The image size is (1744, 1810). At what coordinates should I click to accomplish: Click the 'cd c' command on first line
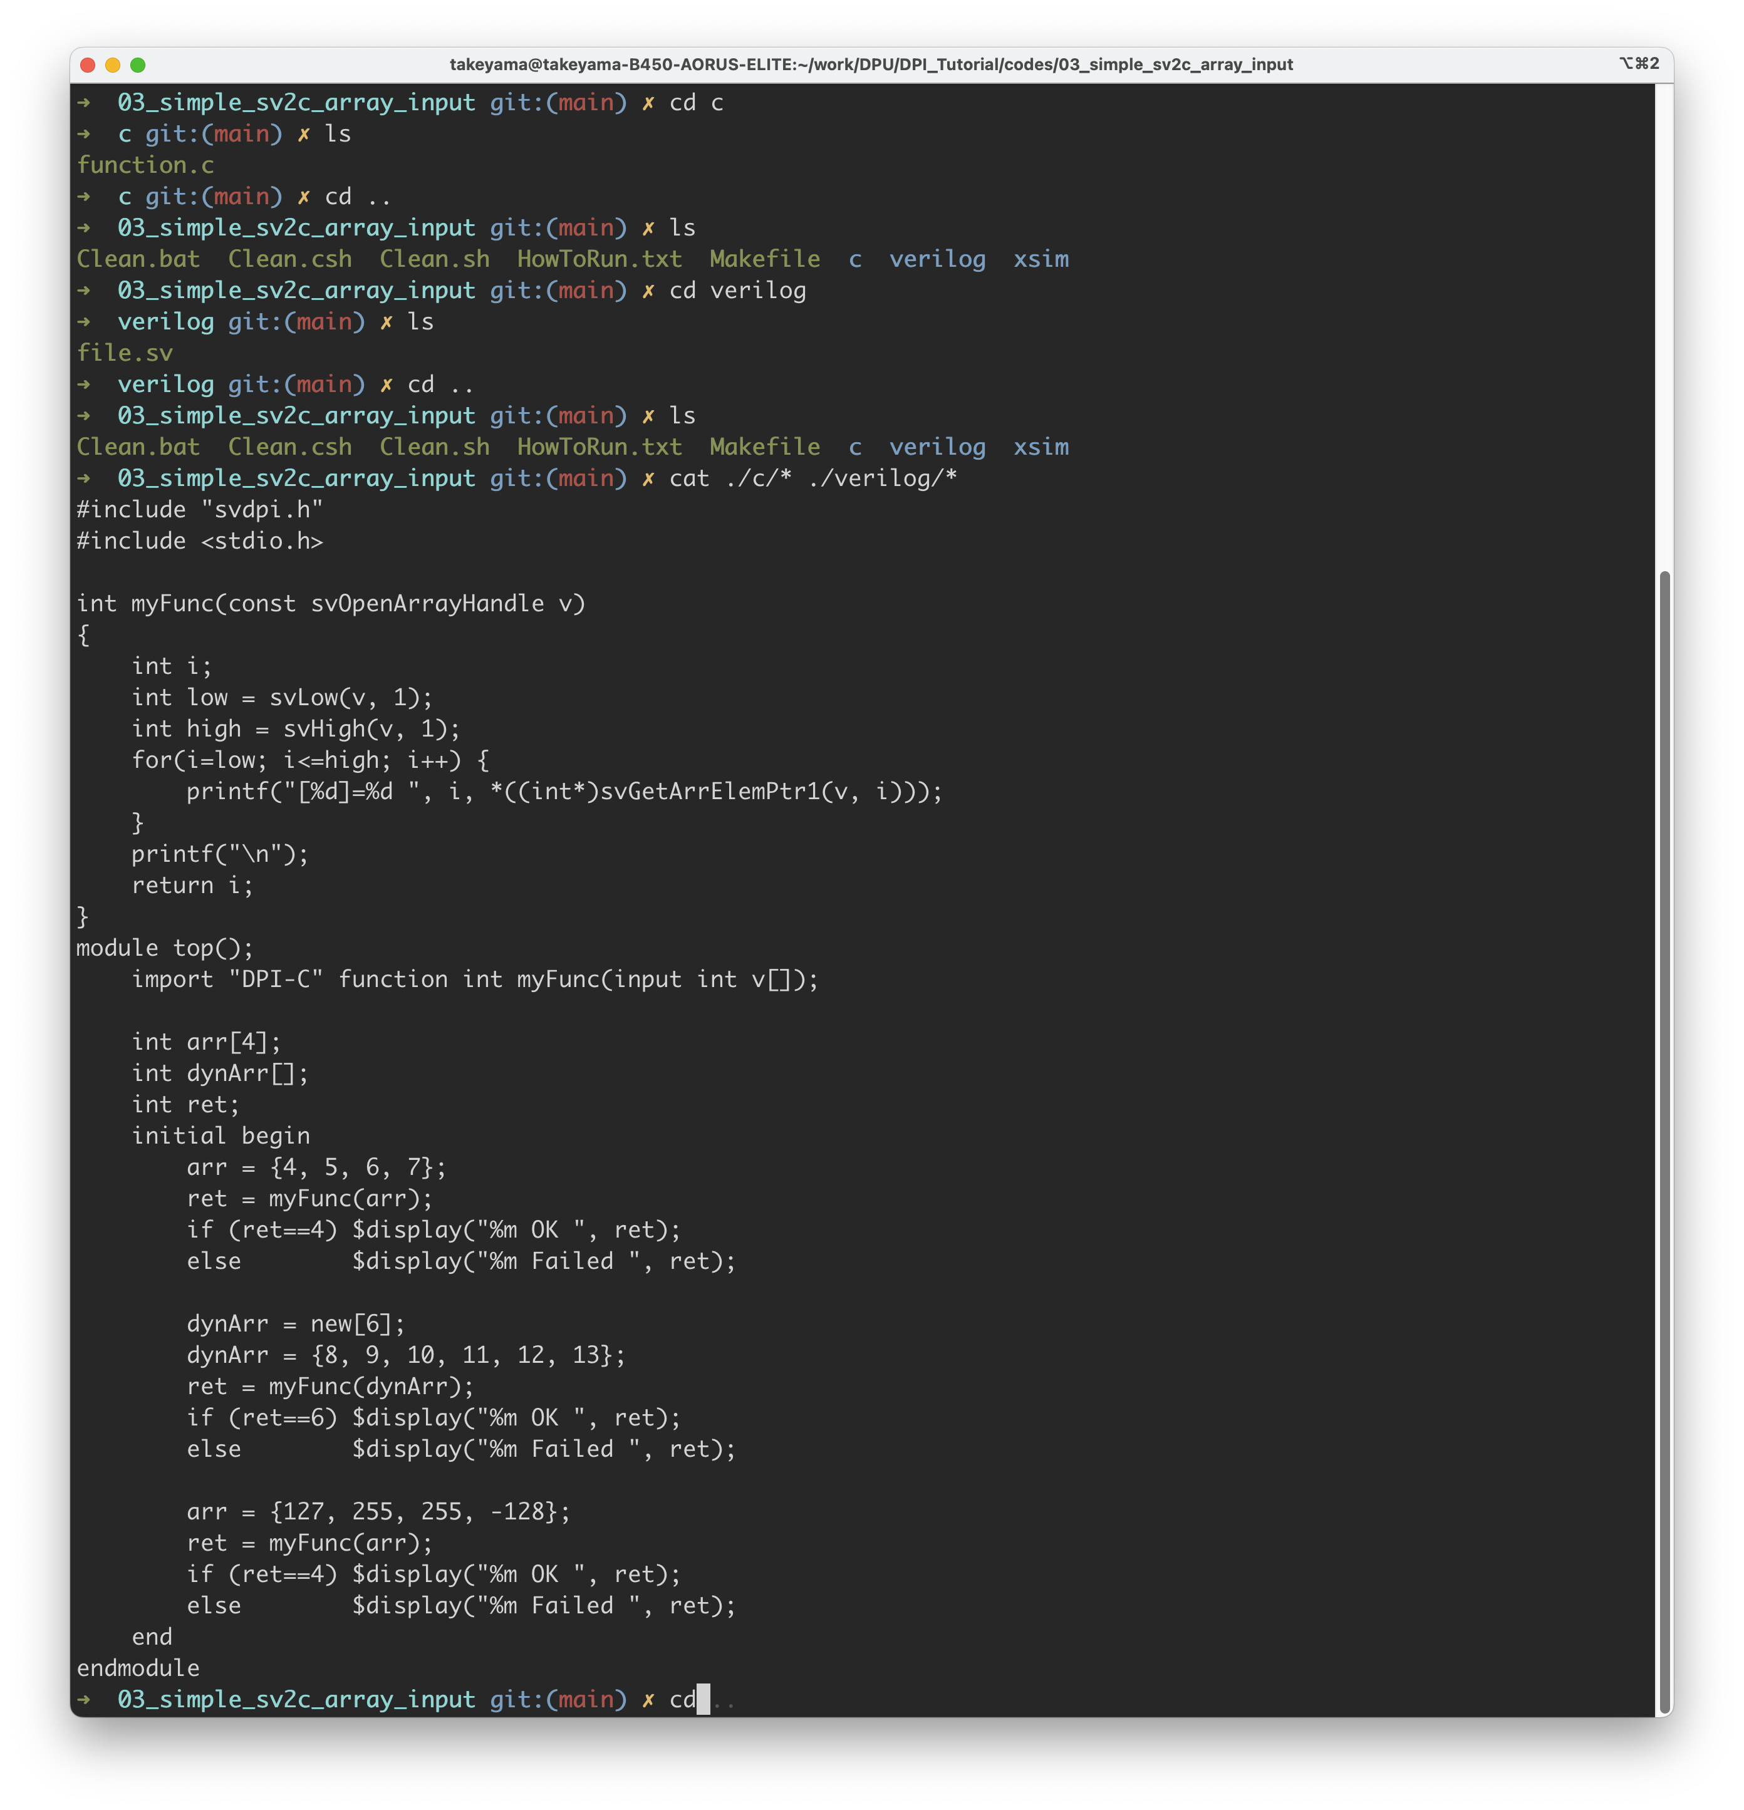pyautogui.click(x=697, y=103)
